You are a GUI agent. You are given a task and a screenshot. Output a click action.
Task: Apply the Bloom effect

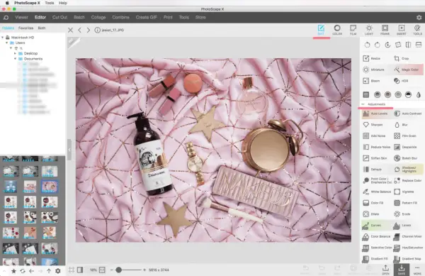click(x=372, y=81)
